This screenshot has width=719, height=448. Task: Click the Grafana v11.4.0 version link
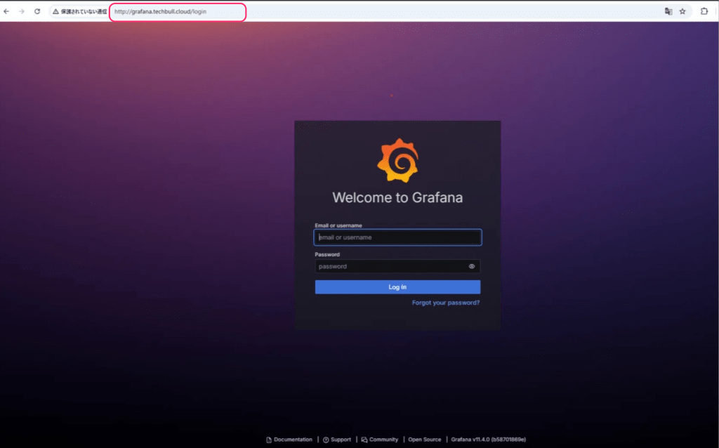488,440
